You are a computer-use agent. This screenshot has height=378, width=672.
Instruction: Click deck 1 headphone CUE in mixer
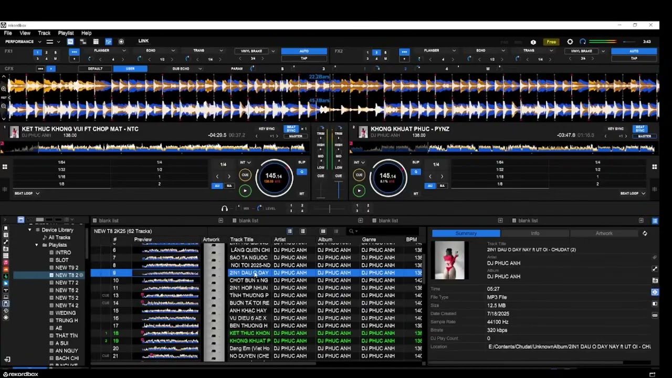[321, 176]
